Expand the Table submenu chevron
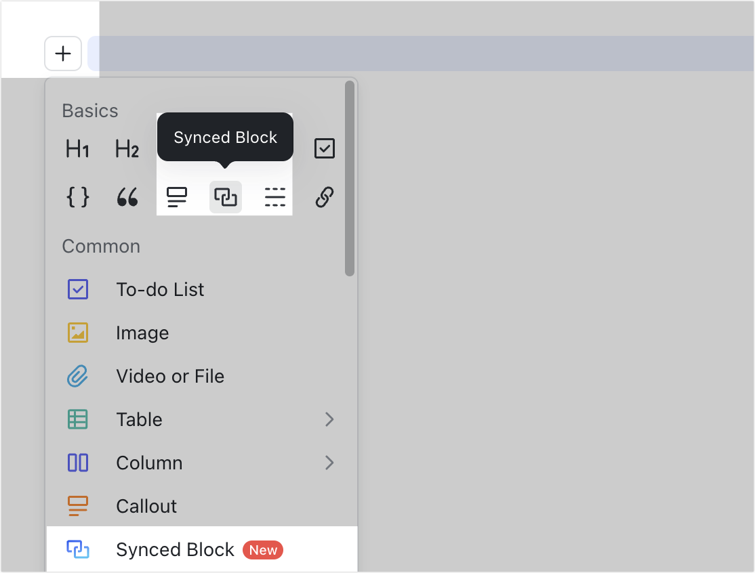The height and width of the screenshot is (573, 755). 330,419
